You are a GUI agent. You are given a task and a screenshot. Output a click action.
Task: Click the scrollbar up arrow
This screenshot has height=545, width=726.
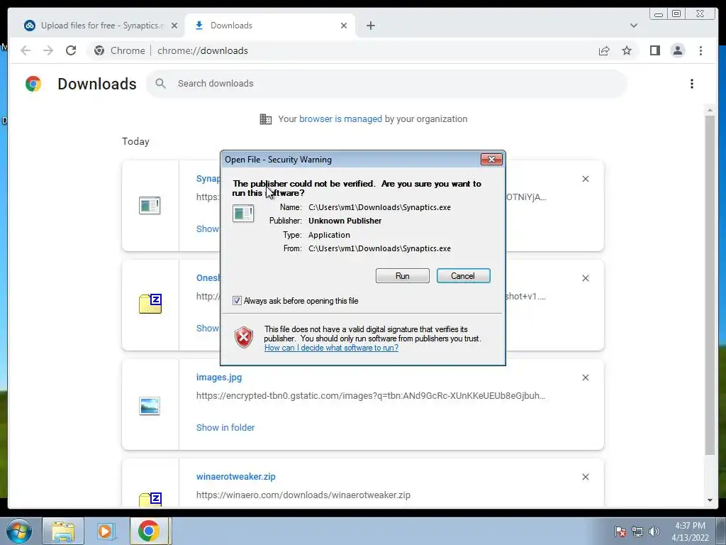710,110
